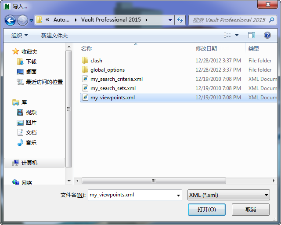Click the help question mark icon
The image size is (281, 225).
click(267, 35)
